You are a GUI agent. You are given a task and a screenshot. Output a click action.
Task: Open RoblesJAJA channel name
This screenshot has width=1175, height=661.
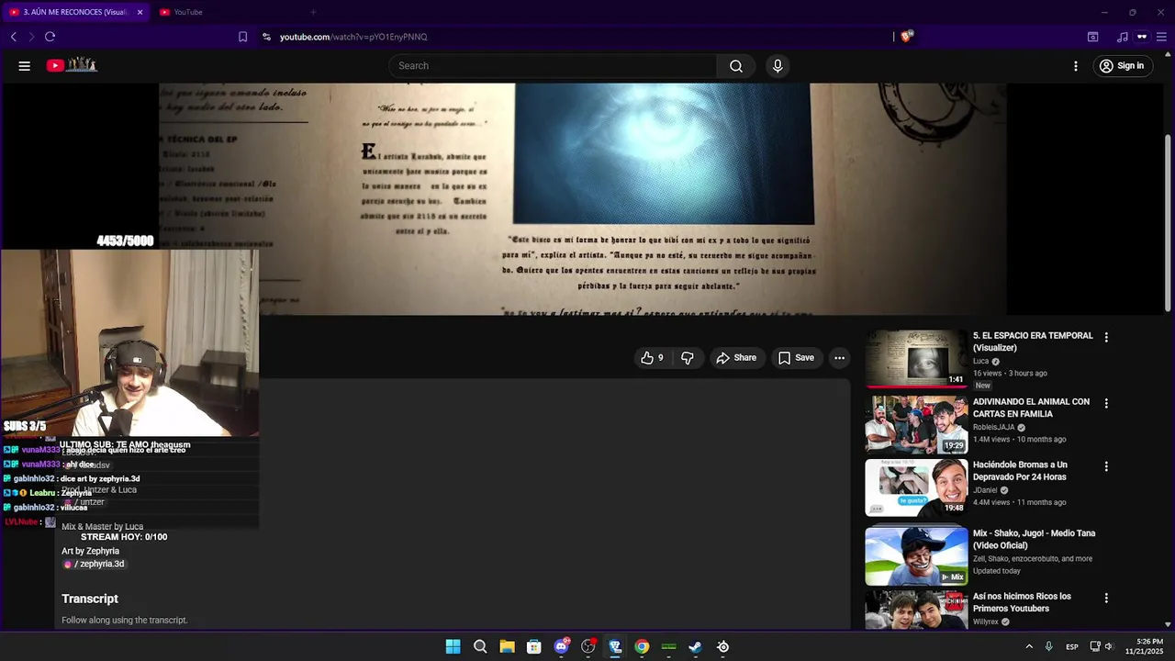point(993,427)
